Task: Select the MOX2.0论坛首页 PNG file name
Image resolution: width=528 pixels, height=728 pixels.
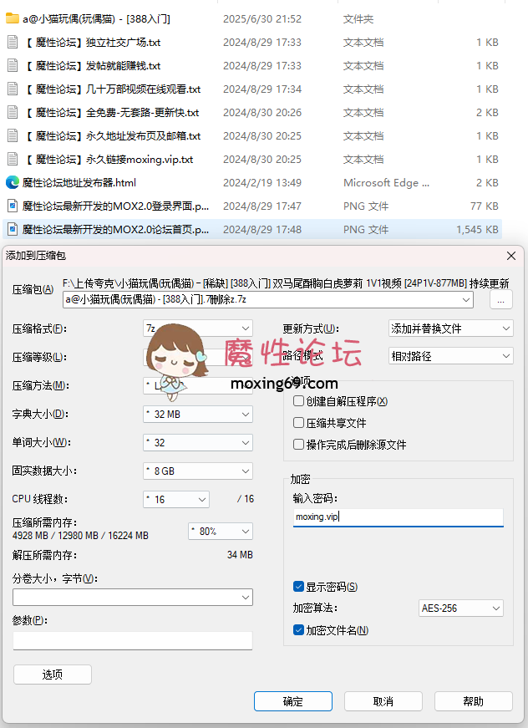Action: click(x=115, y=229)
